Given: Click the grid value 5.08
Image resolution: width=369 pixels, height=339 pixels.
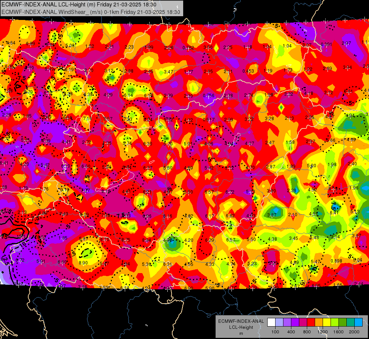Looking at the screenshot, I should tap(70, 46).
